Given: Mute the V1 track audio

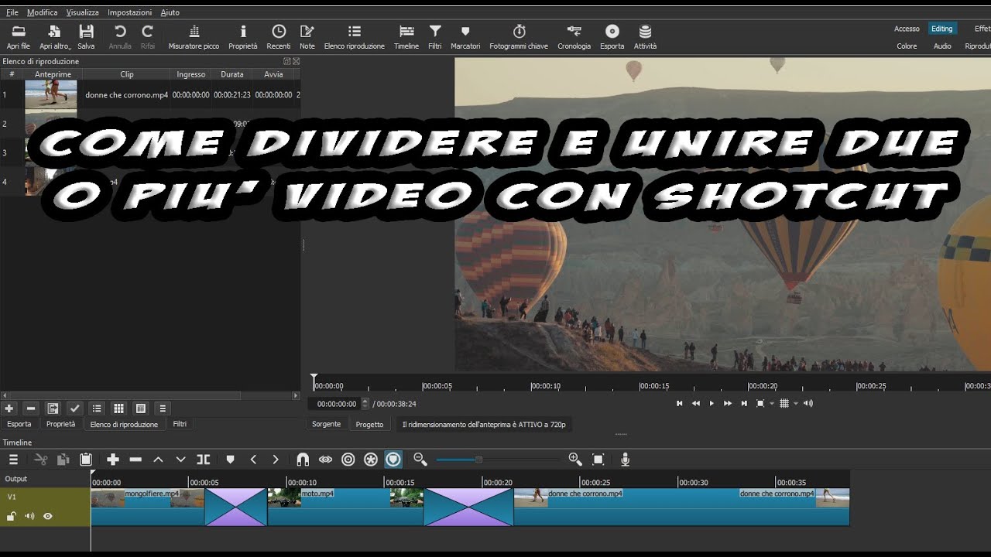Looking at the screenshot, I should [x=29, y=516].
